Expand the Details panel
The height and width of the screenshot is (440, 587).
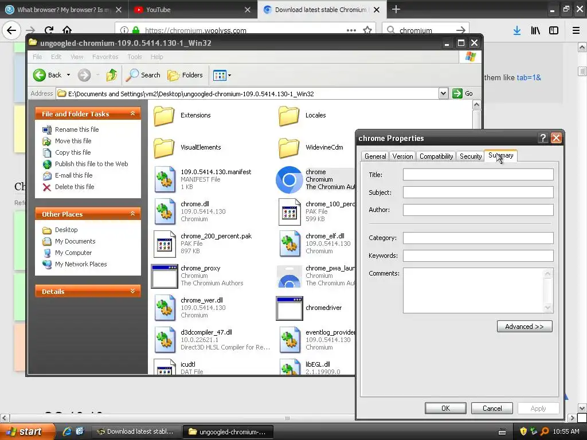click(x=132, y=291)
